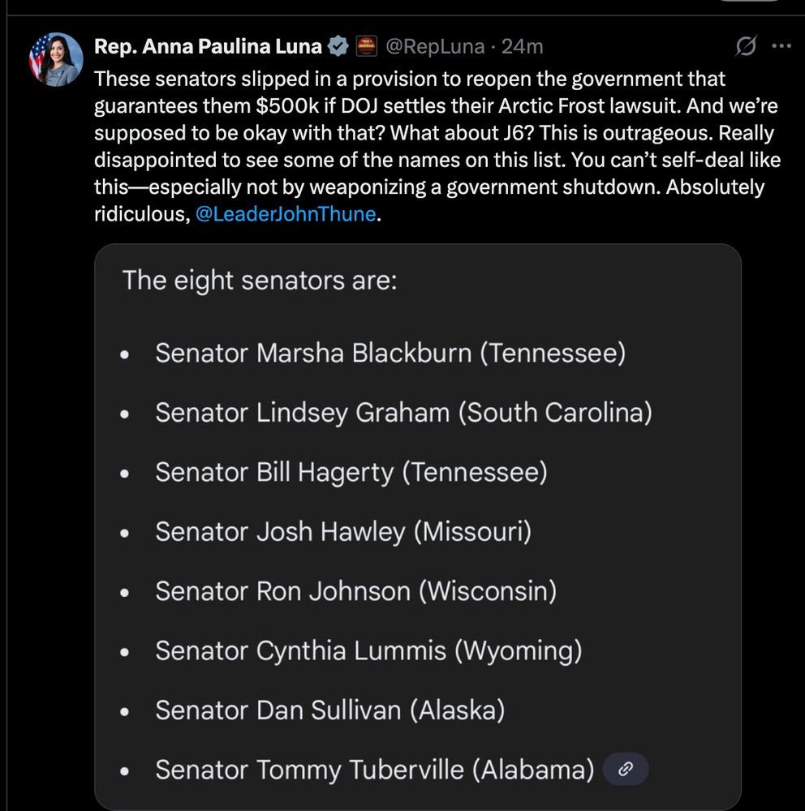Click the affiliate badge beside the checkmark

point(365,47)
